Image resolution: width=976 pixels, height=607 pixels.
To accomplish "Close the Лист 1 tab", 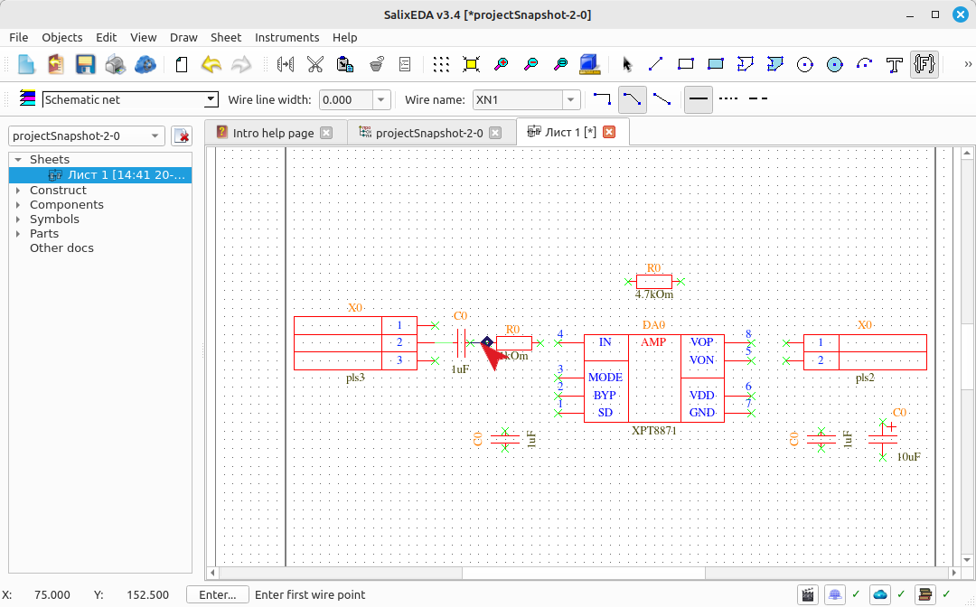I will click(609, 132).
